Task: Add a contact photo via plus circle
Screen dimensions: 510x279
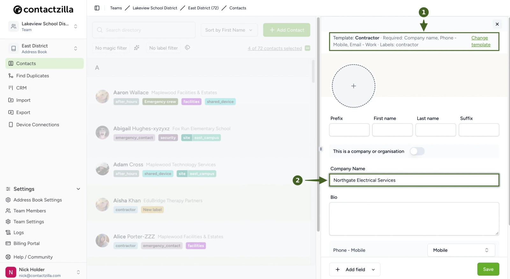Action: tap(353, 86)
